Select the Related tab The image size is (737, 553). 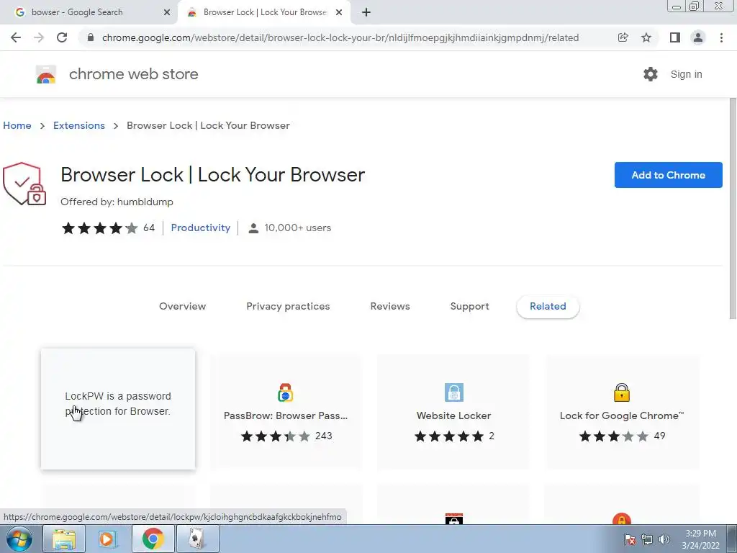pyautogui.click(x=548, y=307)
